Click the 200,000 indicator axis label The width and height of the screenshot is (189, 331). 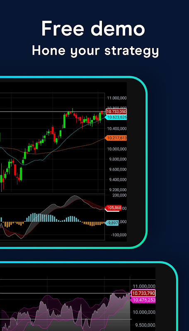120,195
